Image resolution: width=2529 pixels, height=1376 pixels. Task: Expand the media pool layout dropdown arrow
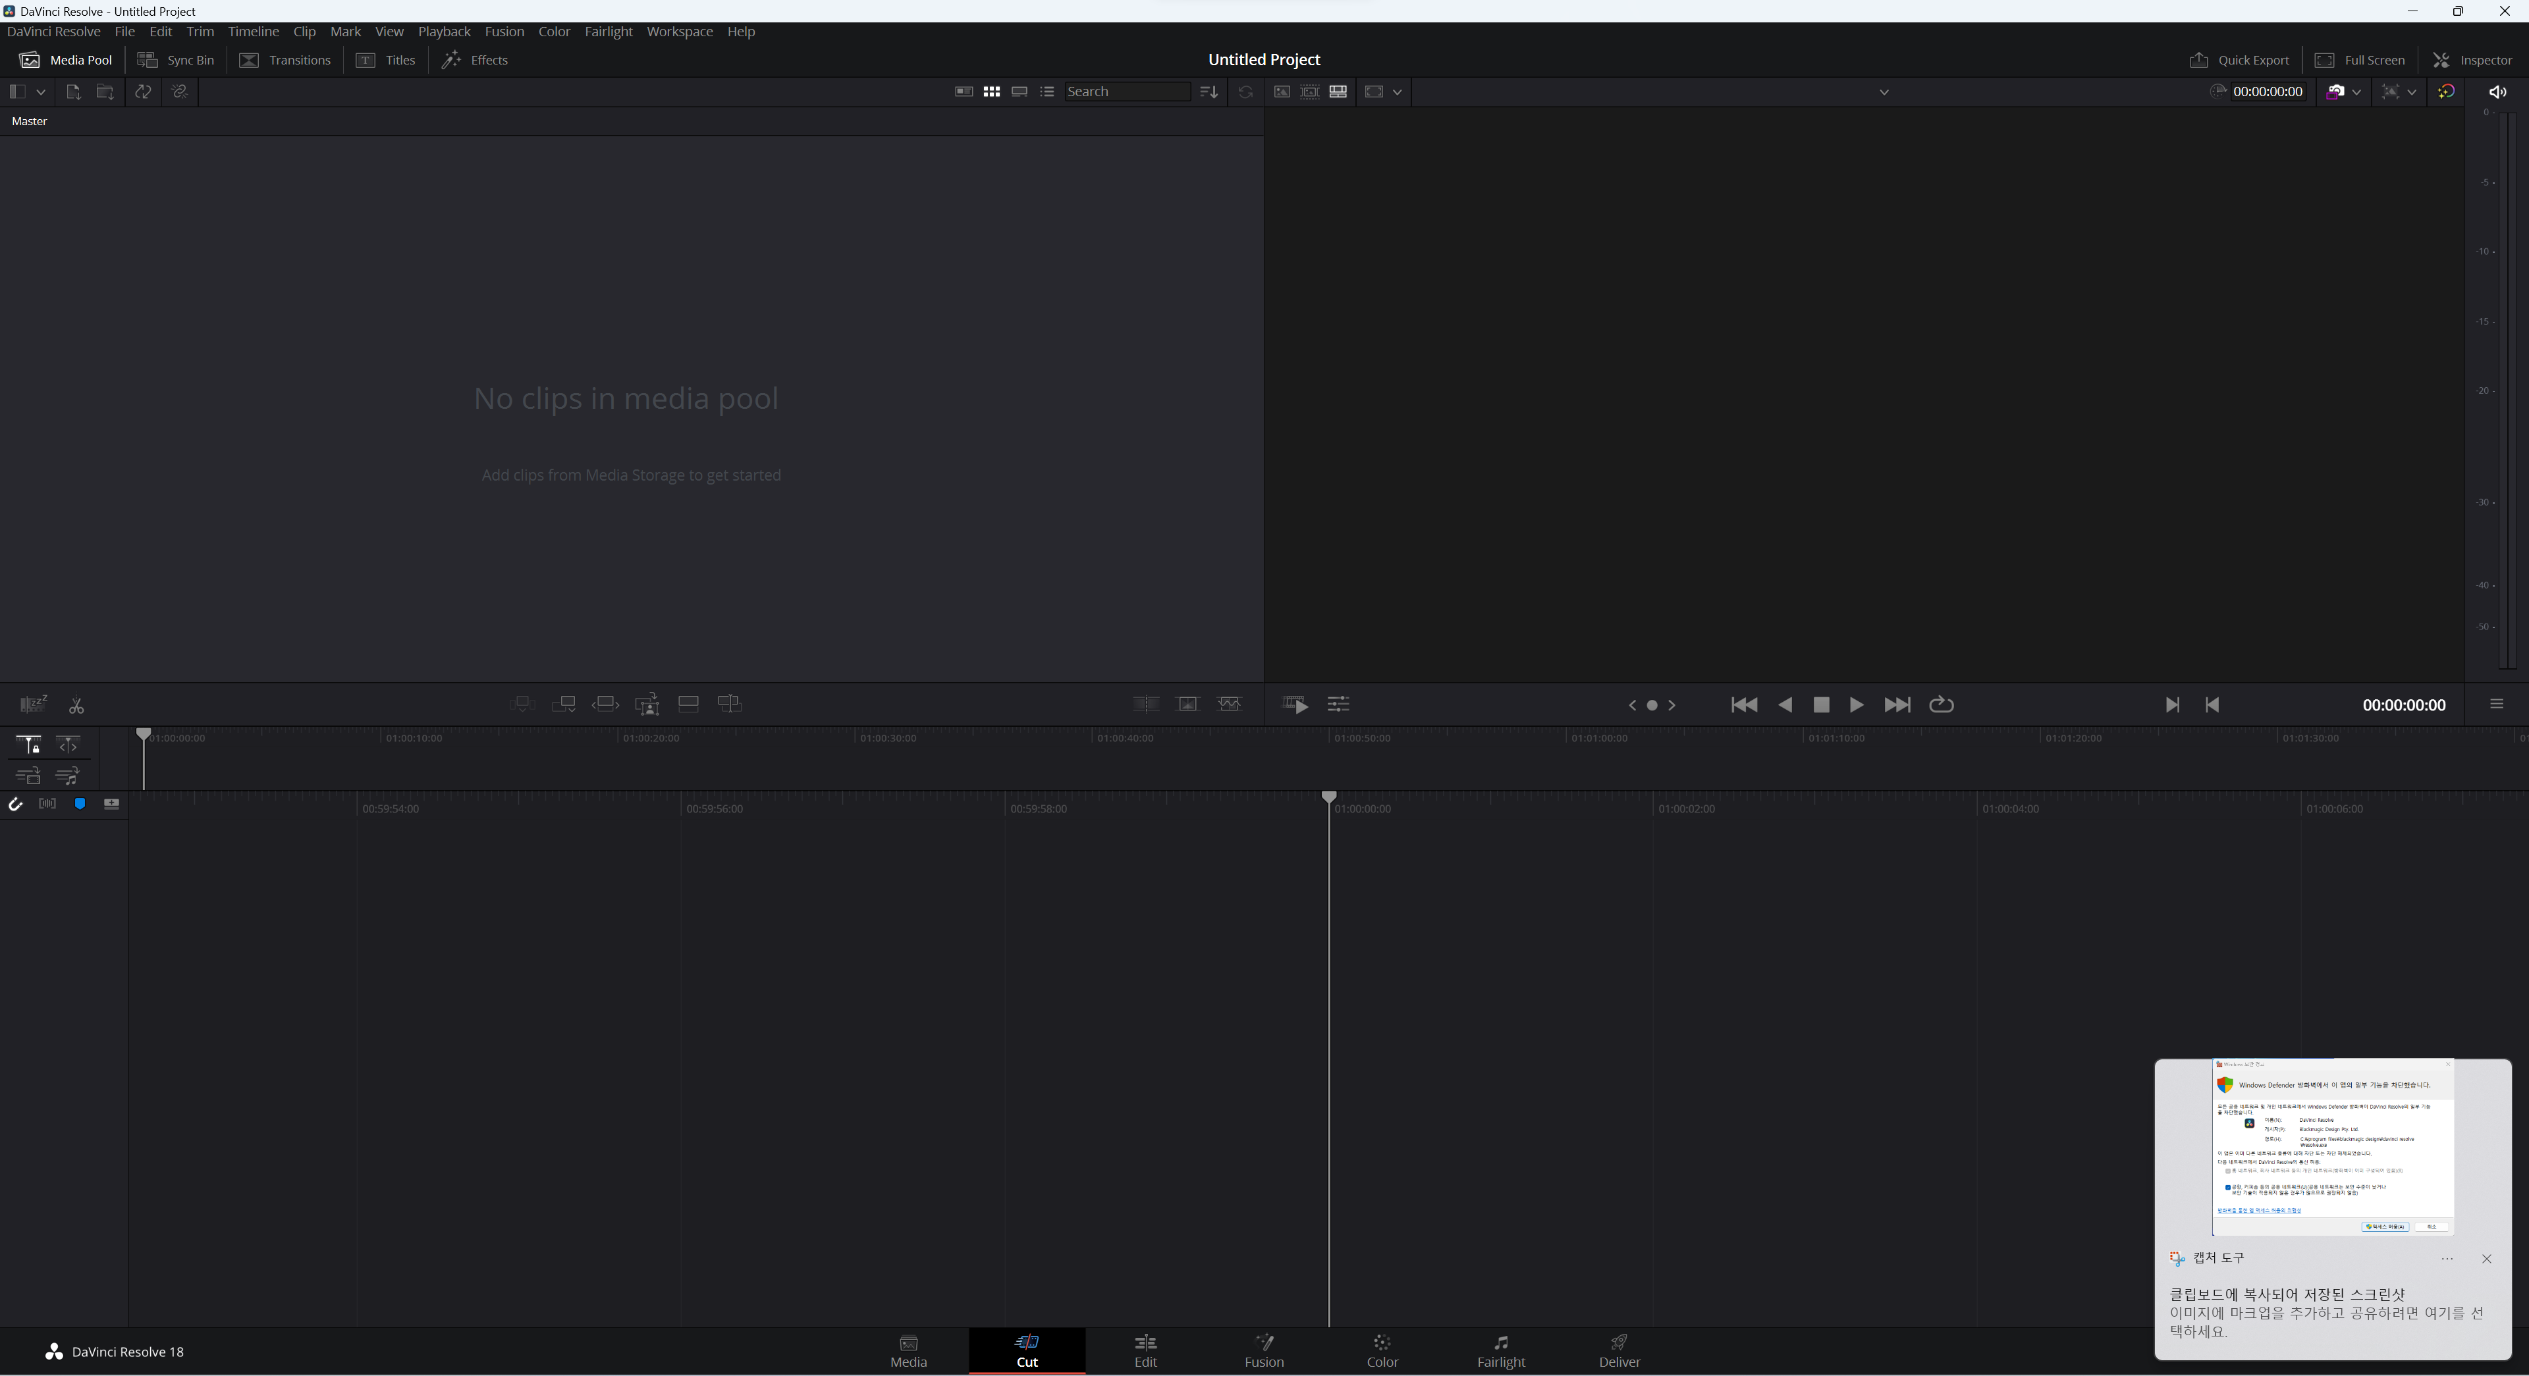coord(41,92)
